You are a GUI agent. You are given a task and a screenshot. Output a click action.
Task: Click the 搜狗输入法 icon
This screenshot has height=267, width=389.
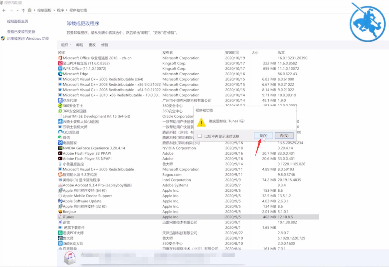pyautogui.click(x=60, y=174)
